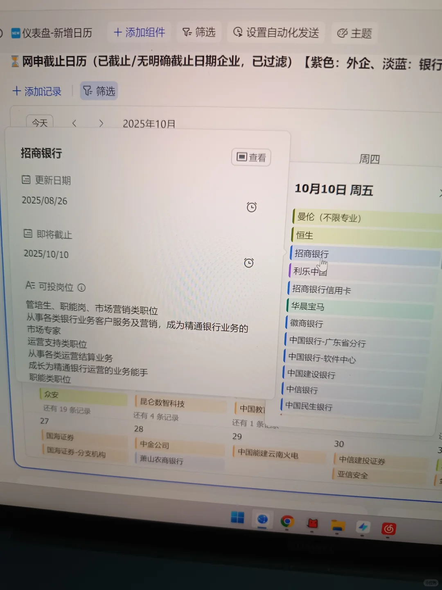Viewport: 442px width, 590px height.
Task: Open the Windows Start menu
Action: tap(237, 518)
